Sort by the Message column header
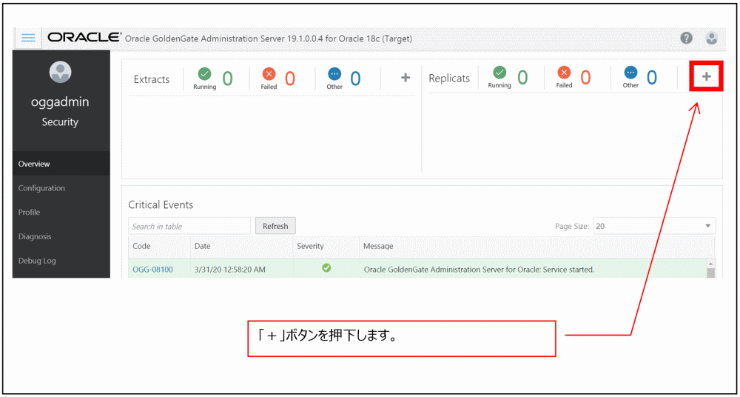The image size is (740, 397). click(536, 246)
